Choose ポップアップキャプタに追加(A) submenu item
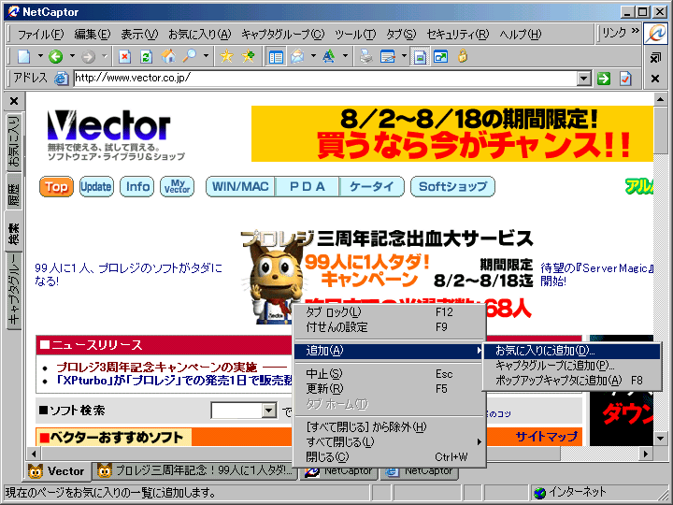673x505 pixels. click(572, 381)
